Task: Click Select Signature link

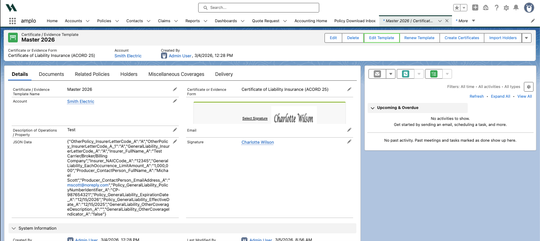Action: tap(255, 118)
